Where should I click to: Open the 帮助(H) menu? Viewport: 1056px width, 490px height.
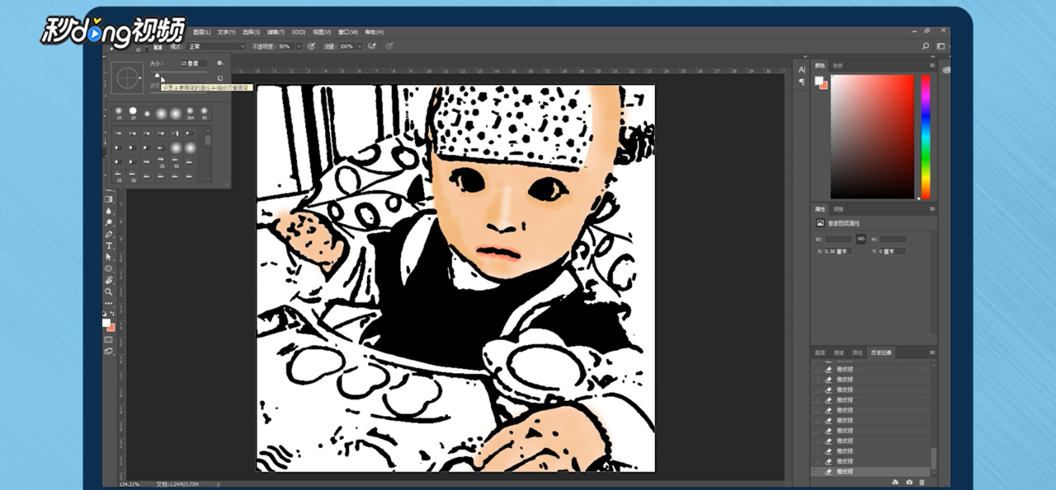(375, 32)
